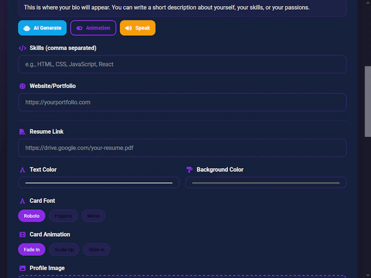Screen dimensions: 371x278
Task: Click the A icon next to Text Color
Action: tap(22, 170)
